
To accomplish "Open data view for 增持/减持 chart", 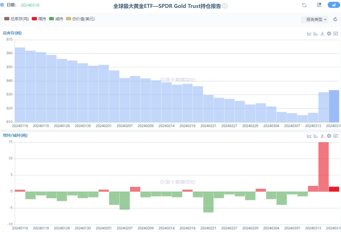I will pyautogui.click(x=336, y=136).
